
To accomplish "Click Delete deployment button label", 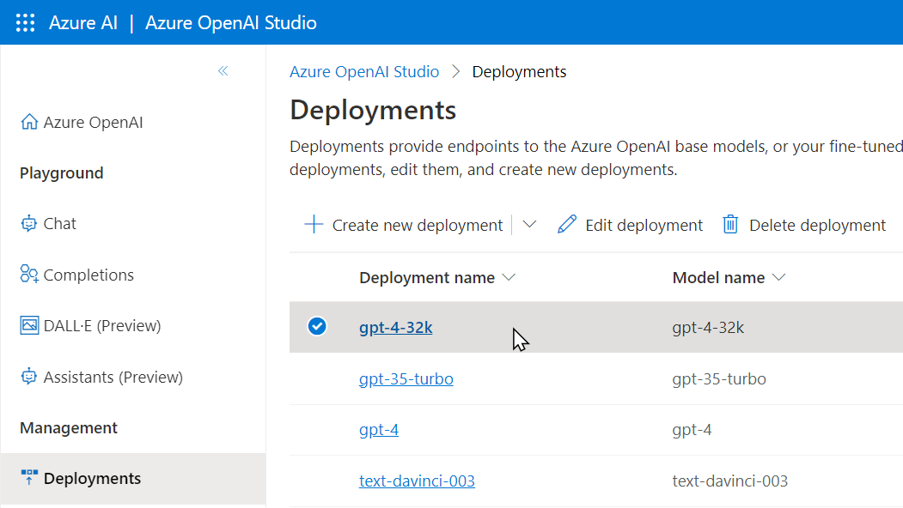I will point(817,225).
